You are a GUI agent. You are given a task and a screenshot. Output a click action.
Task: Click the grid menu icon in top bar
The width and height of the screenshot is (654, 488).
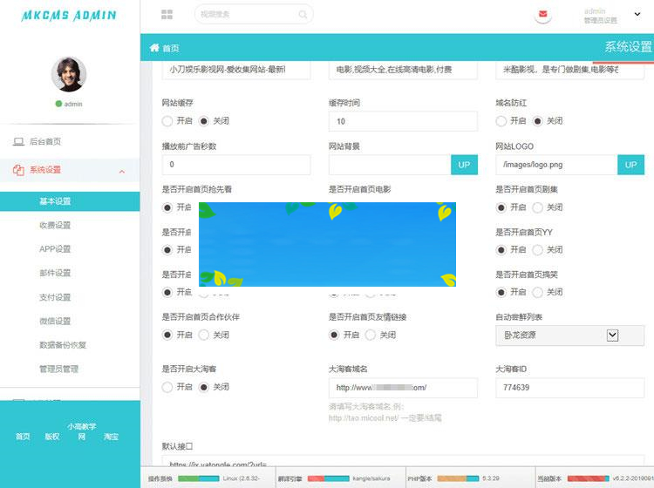coord(167,15)
